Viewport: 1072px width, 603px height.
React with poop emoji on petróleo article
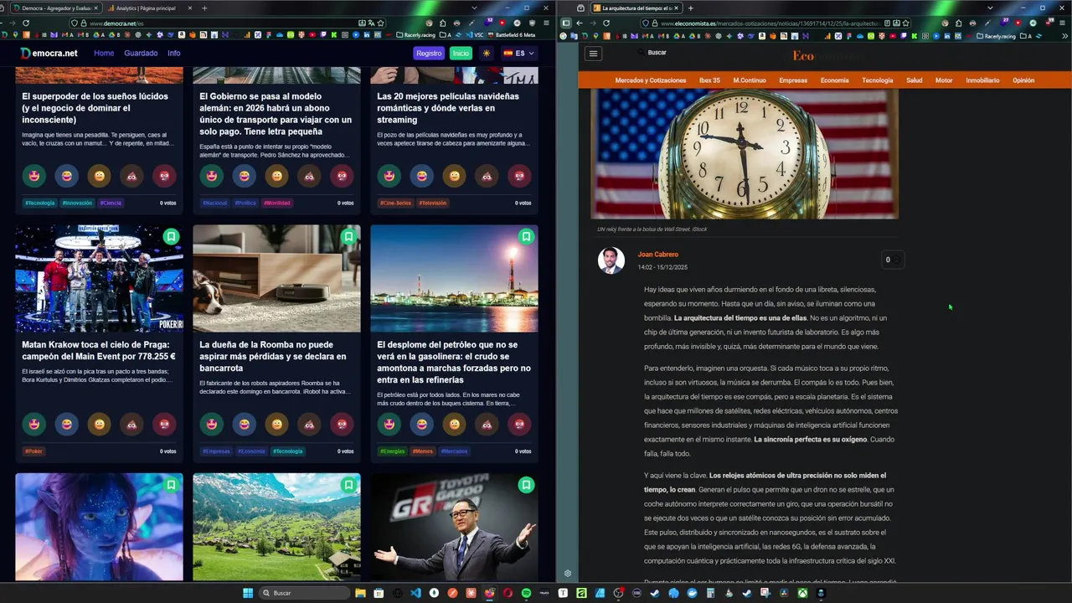pos(487,425)
